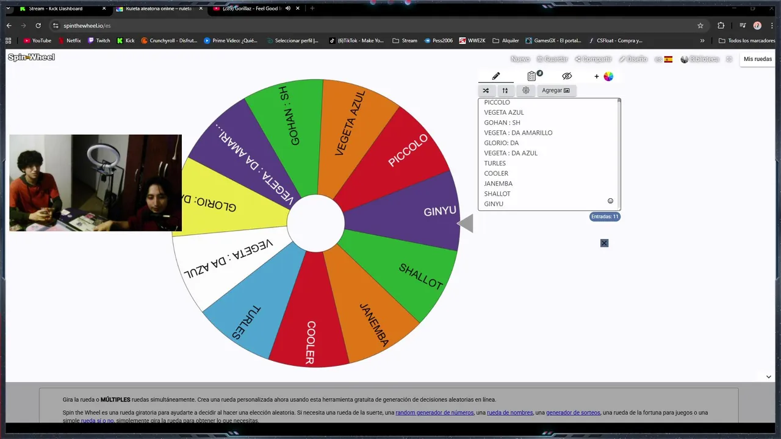Screen dimensions: 781x439
Task: Click the JANEMBA list entry
Action: click(x=498, y=184)
